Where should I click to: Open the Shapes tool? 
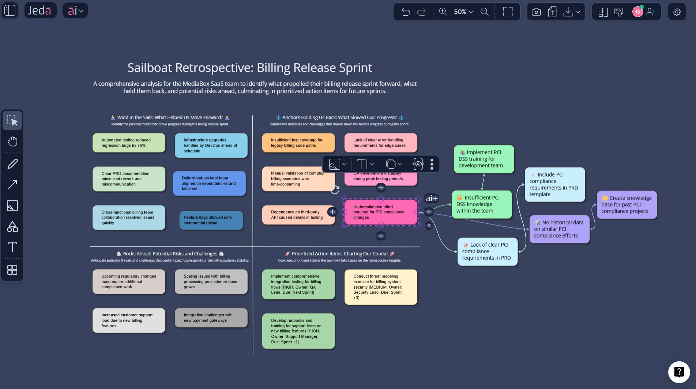(x=12, y=227)
